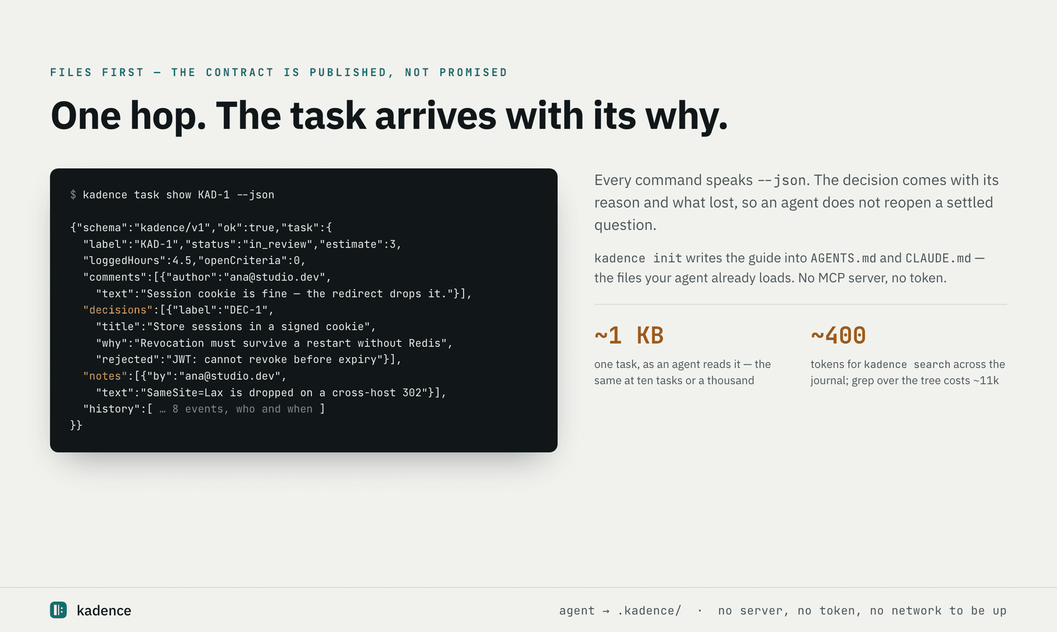The height and width of the screenshot is (632, 1057).
Task: Click the headline 'One hop. The task arrives with its why.'
Action: coord(389,116)
